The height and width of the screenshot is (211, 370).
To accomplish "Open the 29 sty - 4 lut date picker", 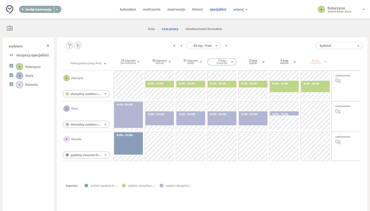I will (x=204, y=46).
